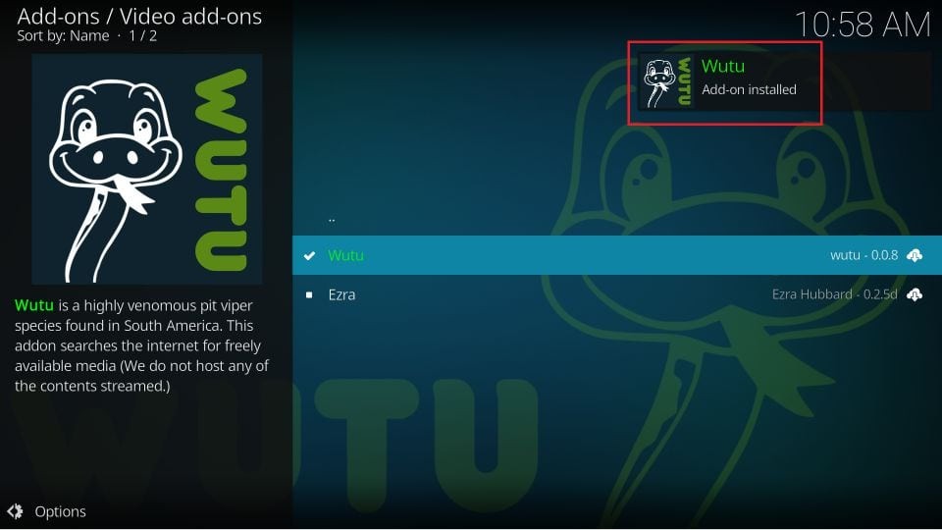This screenshot has height=530, width=942.
Task: Click the square bullet beside Ezra
Action: pos(309,294)
